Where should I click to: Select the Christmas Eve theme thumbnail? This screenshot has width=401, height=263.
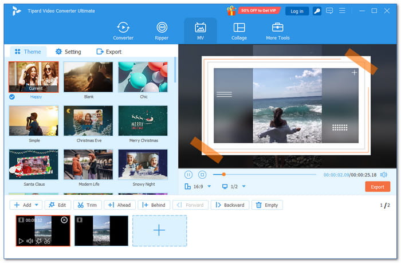click(88, 121)
